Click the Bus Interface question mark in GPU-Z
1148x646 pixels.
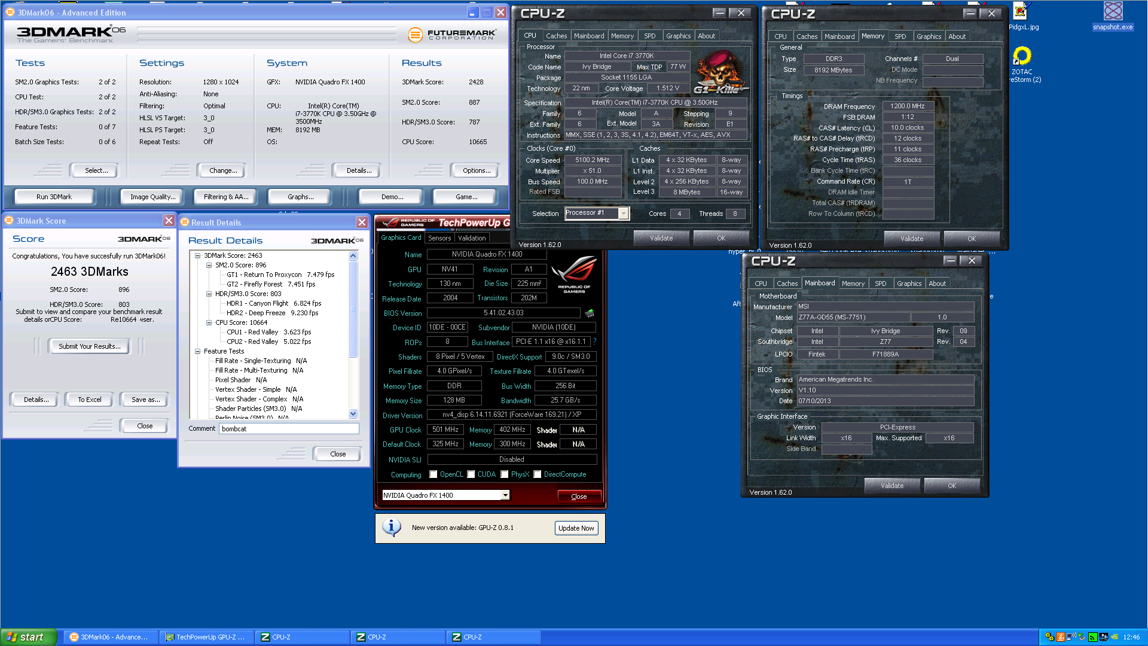(x=595, y=342)
